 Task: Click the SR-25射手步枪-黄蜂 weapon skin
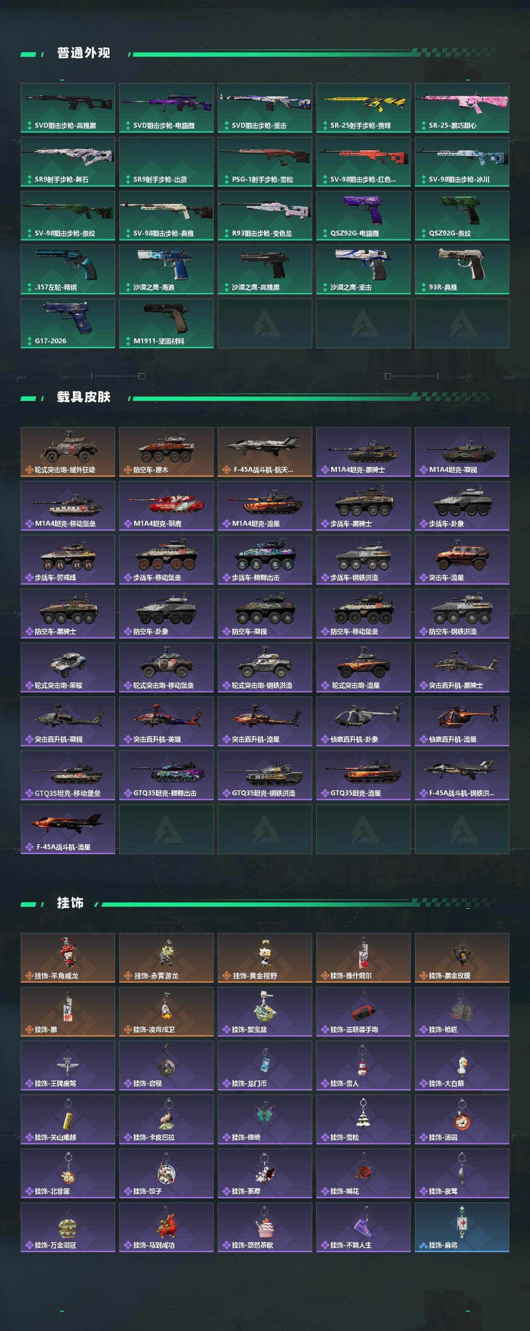point(363,107)
